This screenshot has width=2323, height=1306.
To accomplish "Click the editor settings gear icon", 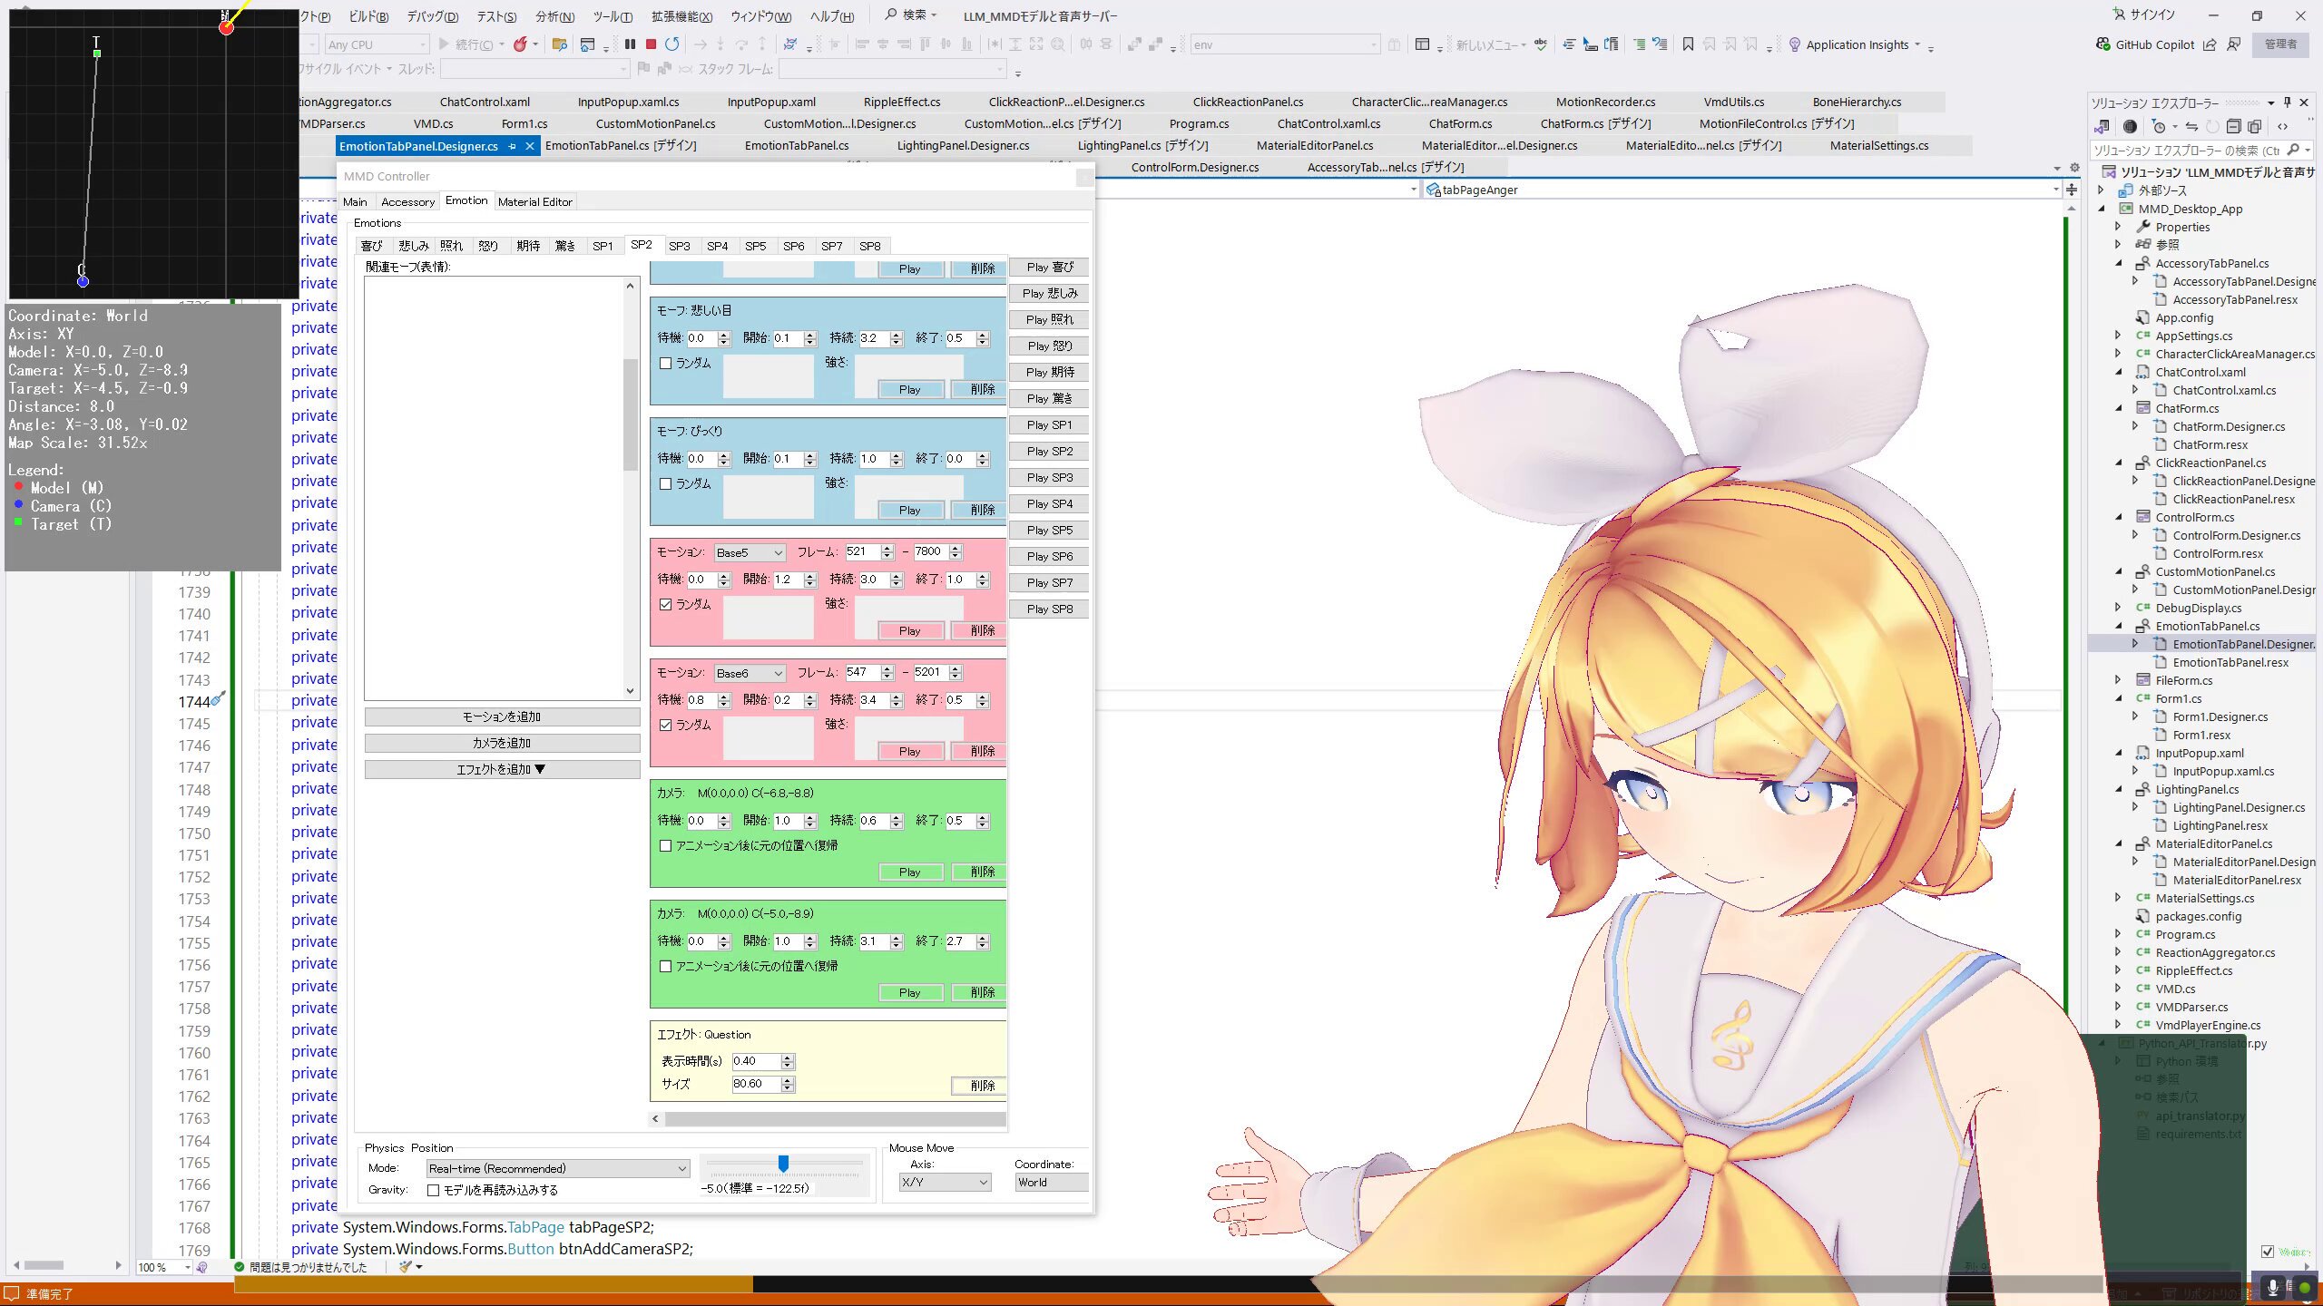I will coord(2074,168).
